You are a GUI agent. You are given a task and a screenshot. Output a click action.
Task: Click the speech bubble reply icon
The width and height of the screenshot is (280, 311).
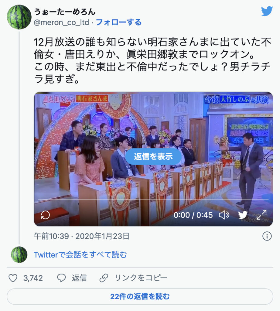(61, 278)
